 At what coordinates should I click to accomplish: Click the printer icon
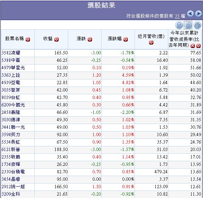click(x=197, y=25)
